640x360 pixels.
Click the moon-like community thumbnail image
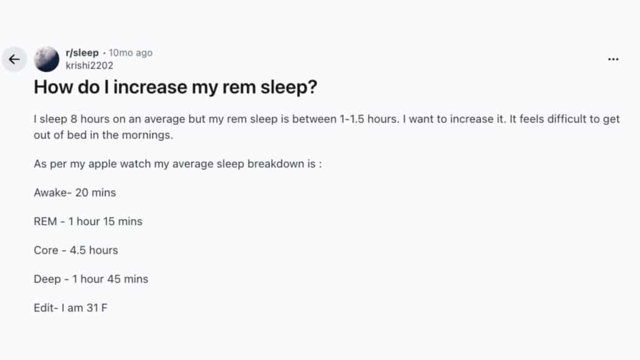(x=46, y=59)
